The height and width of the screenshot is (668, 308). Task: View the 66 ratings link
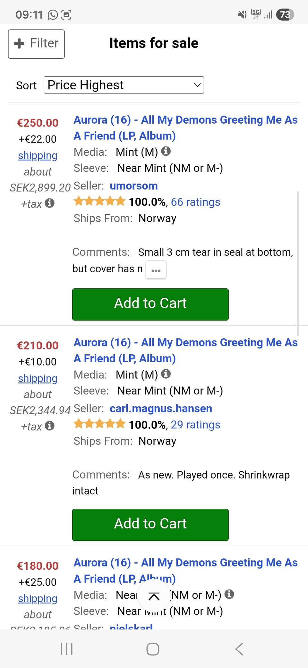click(195, 202)
